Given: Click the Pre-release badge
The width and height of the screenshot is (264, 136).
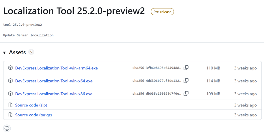Looking at the screenshot, I should pyautogui.click(x=162, y=12).
